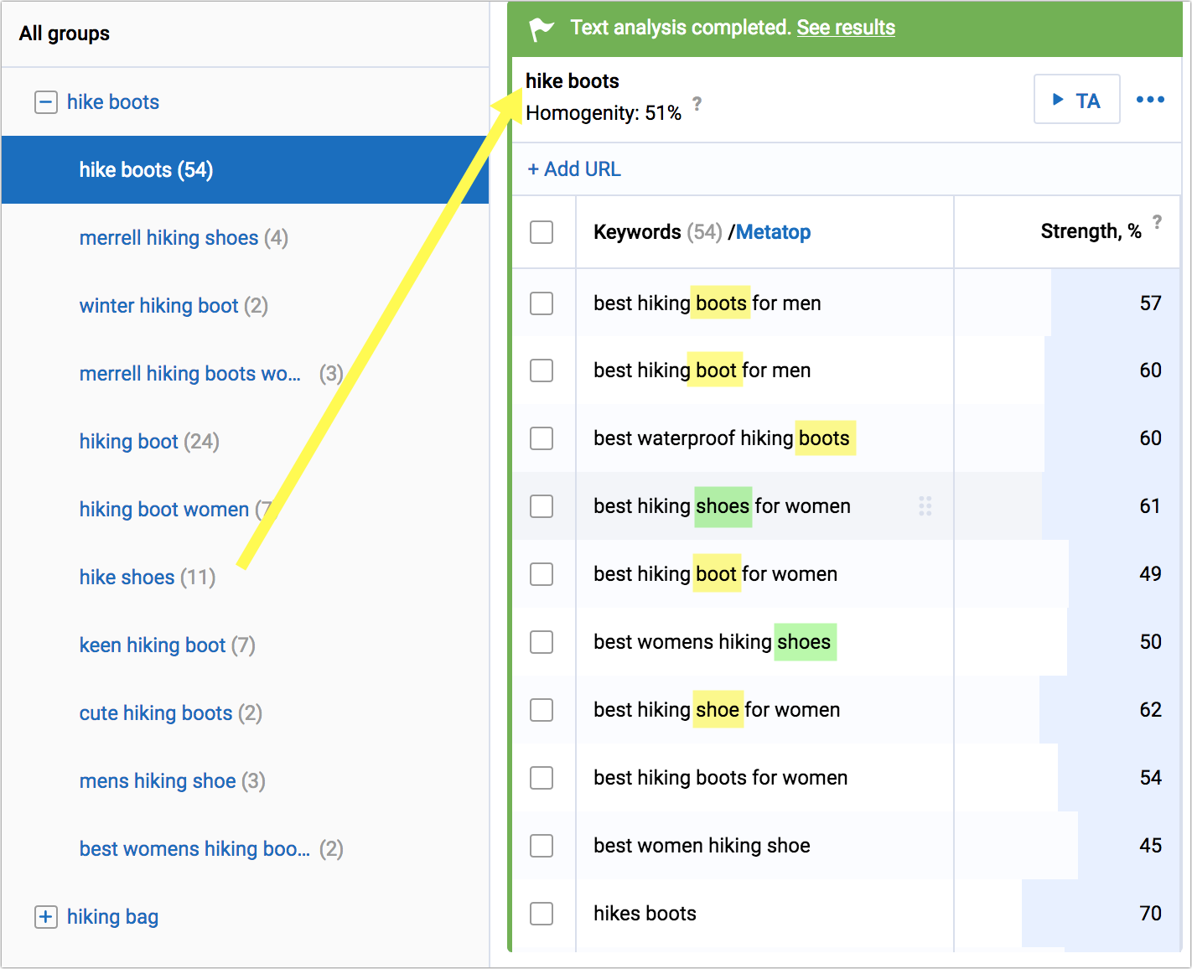Viewport: 1192px width, 969px height.
Task: Click keyword text hikes boots
Action: point(645,914)
